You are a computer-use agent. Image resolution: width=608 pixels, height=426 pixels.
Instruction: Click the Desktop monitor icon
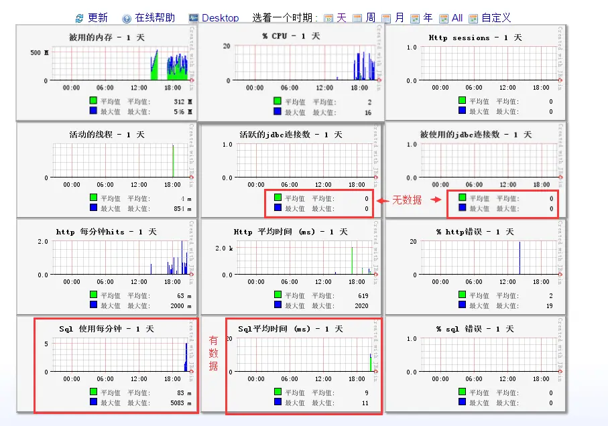193,18
